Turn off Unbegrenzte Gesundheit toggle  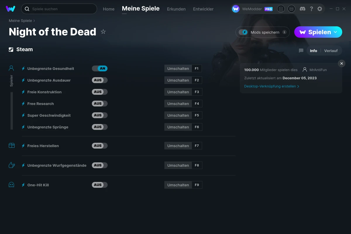pyautogui.click(x=100, y=68)
